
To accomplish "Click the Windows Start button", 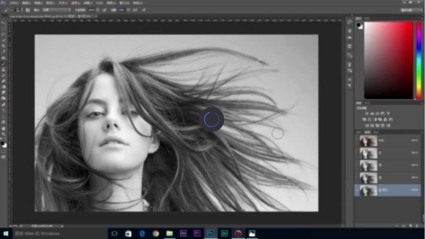I will [5, 234].
